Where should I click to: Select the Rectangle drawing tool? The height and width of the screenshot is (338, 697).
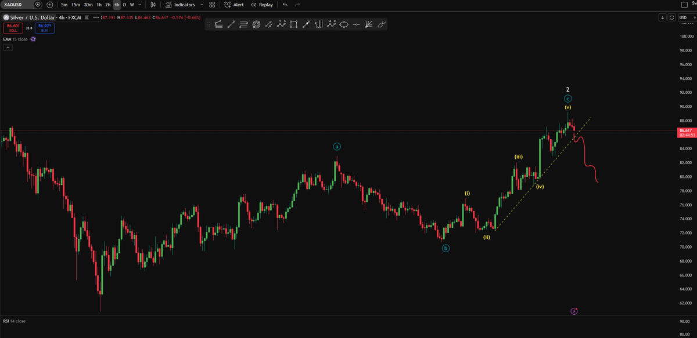tap(293, 24)
